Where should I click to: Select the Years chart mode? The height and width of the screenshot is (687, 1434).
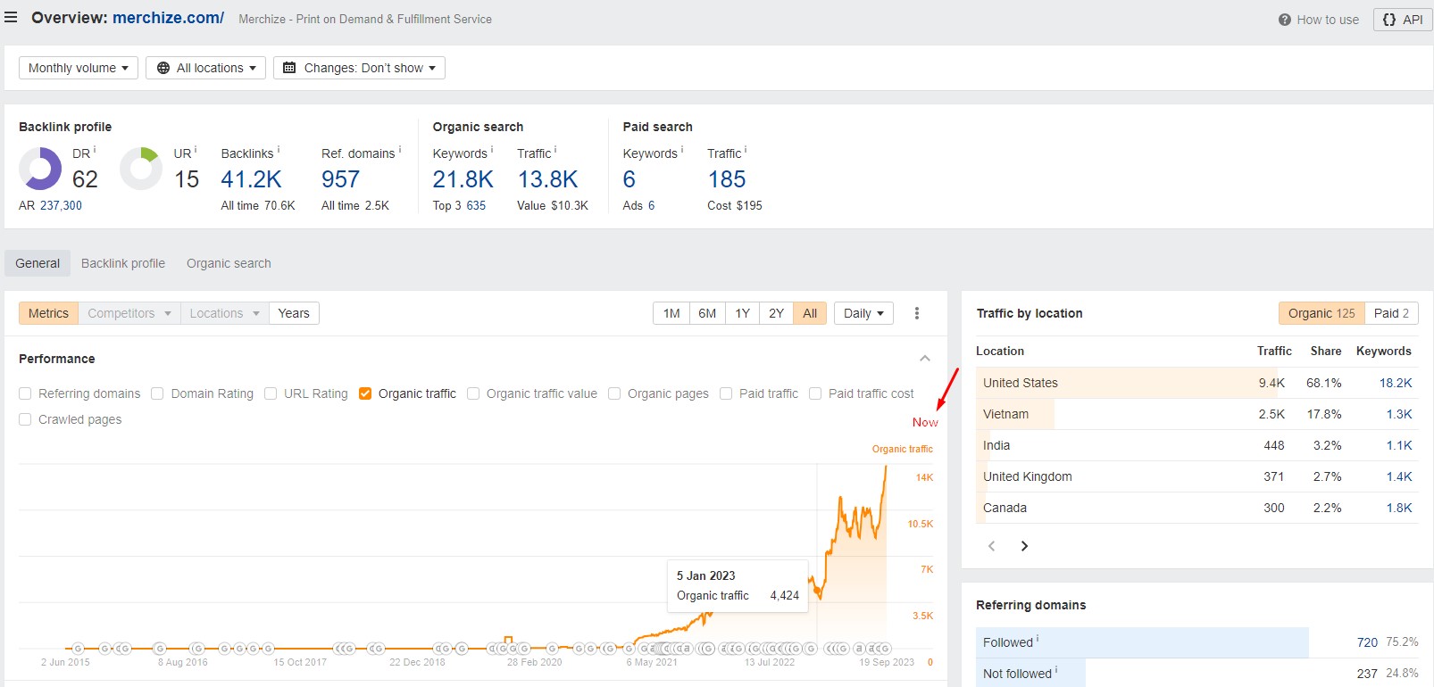pyautogui.click(x=294, y=313)
